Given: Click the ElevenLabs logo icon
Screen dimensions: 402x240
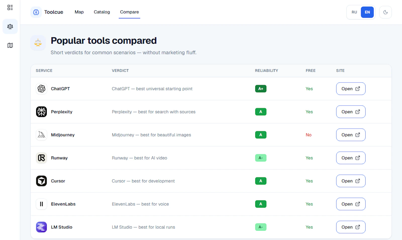Looking at the screenshot, I should tap(41, 204).
